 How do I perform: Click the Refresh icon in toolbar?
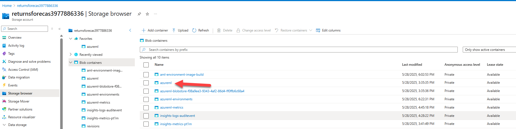[x=194, y=30]
